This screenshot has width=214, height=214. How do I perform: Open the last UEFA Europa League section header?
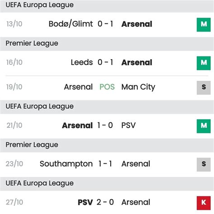[107, 184]
